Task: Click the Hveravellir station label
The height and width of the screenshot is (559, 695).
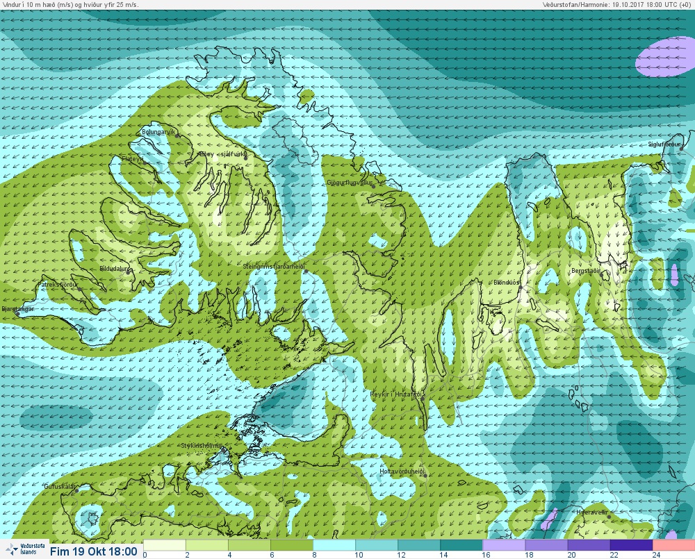Action: pos(592,512)
